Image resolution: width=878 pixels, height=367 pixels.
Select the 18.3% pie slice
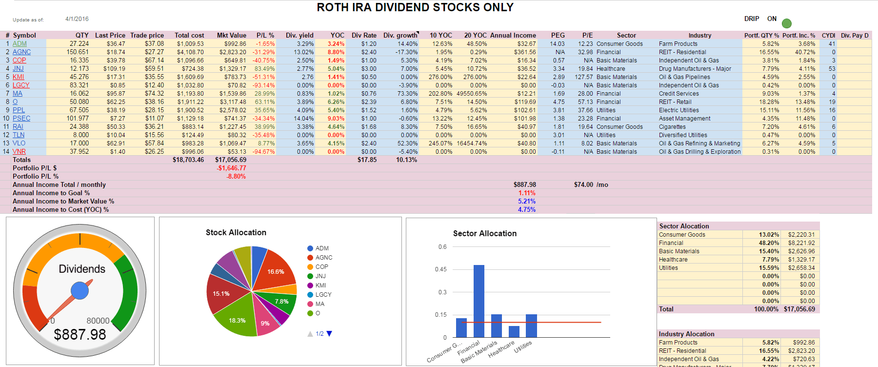point(237,320)
